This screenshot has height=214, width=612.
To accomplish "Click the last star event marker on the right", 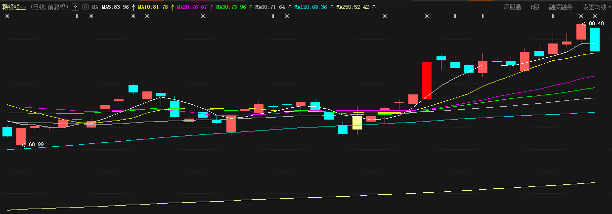I will pos(595,17).
